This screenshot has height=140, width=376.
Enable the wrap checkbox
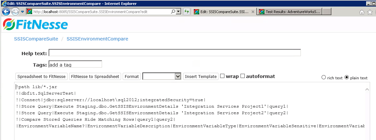point(222,76)
